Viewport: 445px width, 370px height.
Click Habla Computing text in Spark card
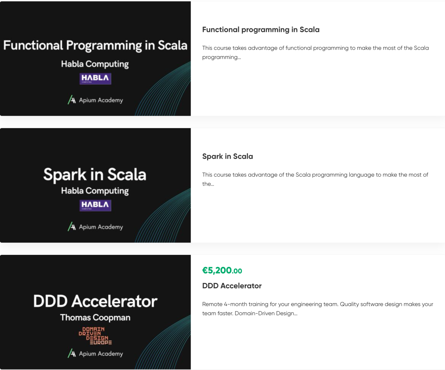click(95, 191)
